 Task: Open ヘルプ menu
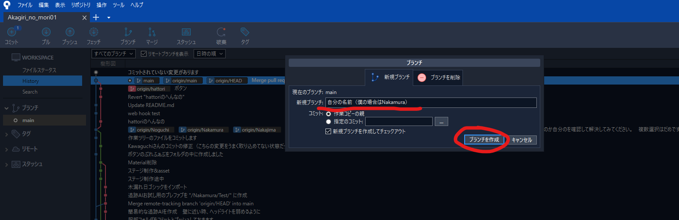(137, 5)
